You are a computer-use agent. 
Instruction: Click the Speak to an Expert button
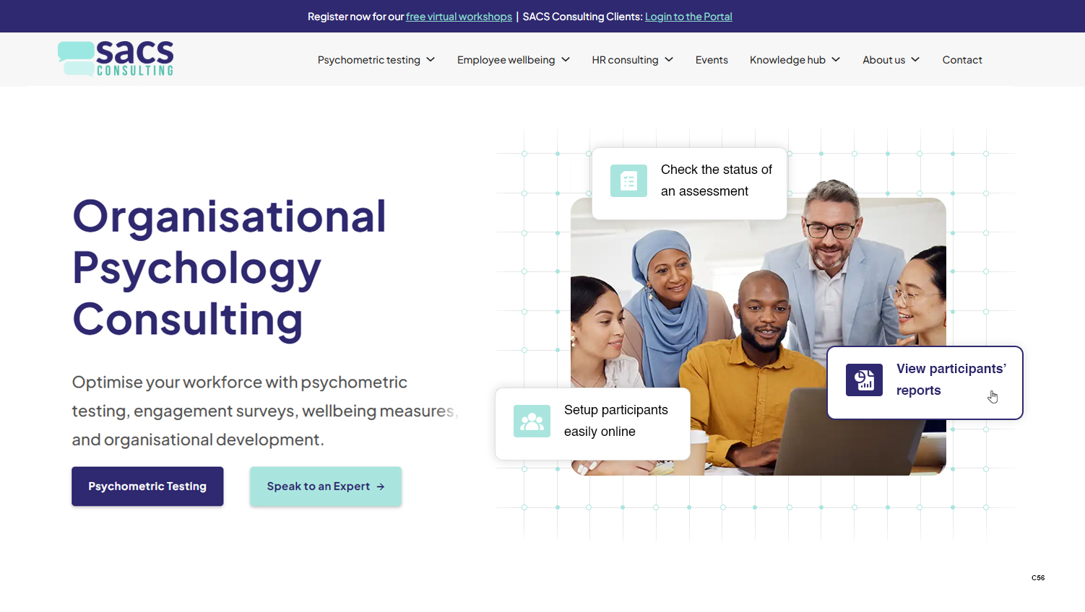click(326, 486)
